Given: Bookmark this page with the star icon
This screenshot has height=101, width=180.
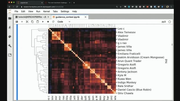Looking at the screenshot, I should coord(121,7).
